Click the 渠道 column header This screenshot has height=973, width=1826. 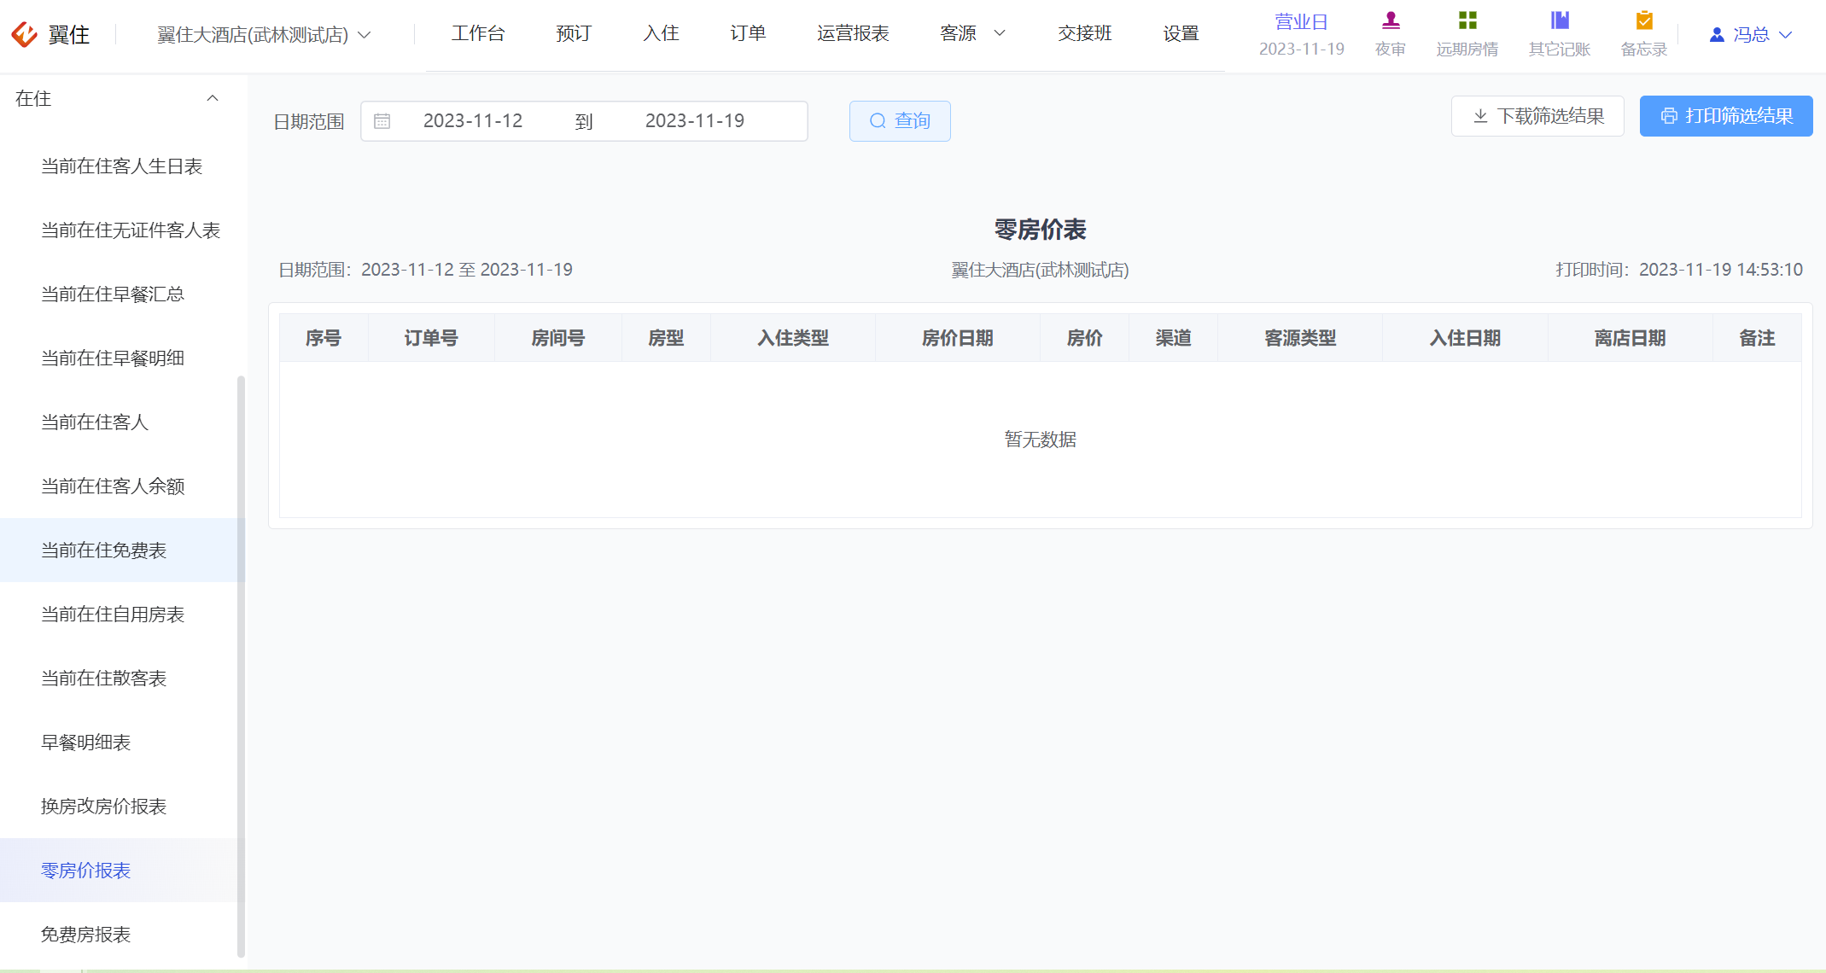(x=1174, y=338)
